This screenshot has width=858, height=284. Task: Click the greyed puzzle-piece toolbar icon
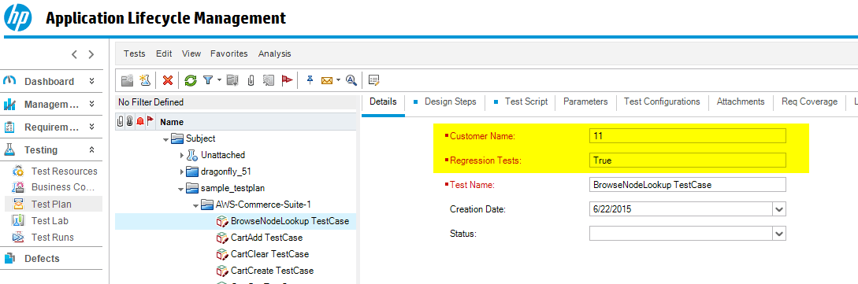point(268,80)
